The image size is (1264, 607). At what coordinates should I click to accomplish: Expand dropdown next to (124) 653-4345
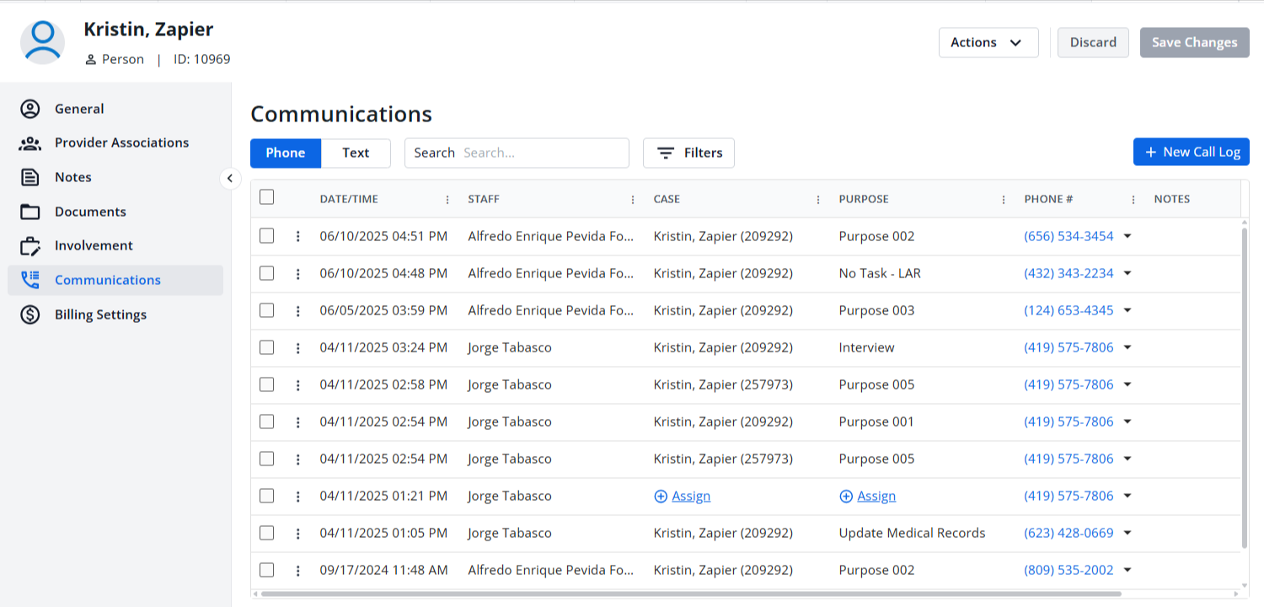click(x=1127, y=310)
